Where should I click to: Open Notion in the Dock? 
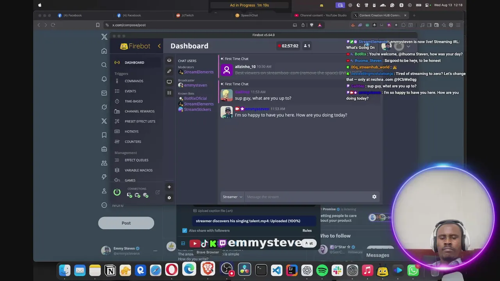[x=110, y=270]
